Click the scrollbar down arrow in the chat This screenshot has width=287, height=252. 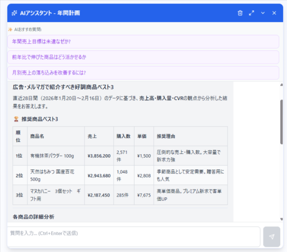pos(281,219)
